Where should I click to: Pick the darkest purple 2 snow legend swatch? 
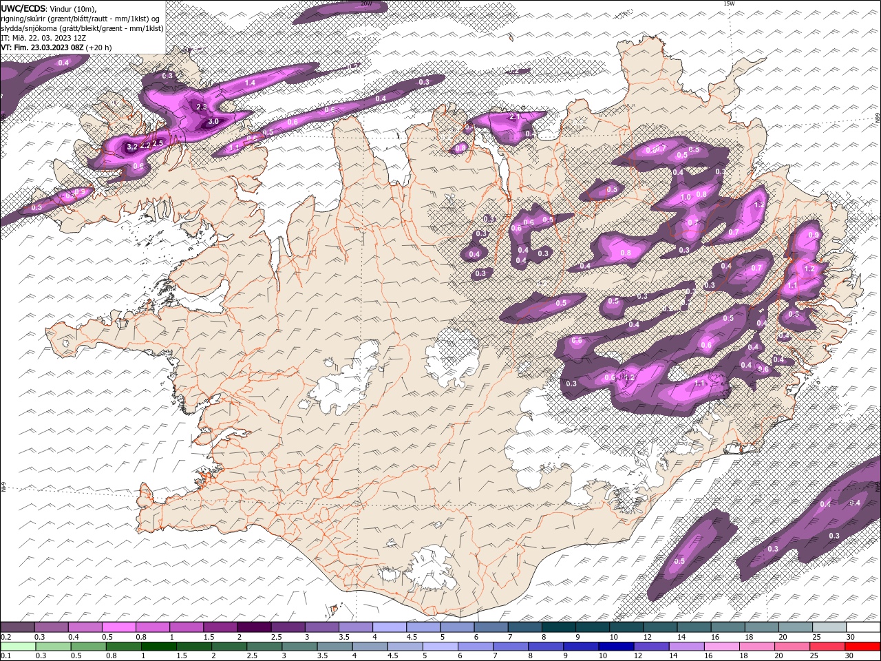point(254,627)
